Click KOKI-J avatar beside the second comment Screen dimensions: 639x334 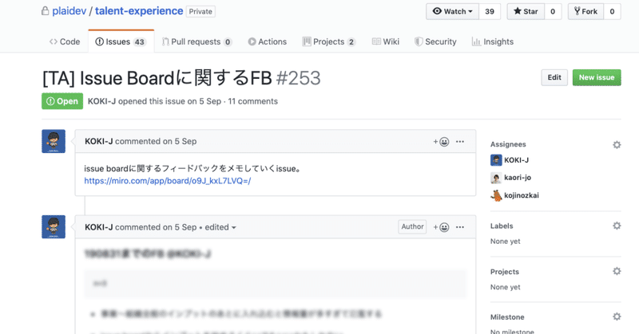pos(54,226)
